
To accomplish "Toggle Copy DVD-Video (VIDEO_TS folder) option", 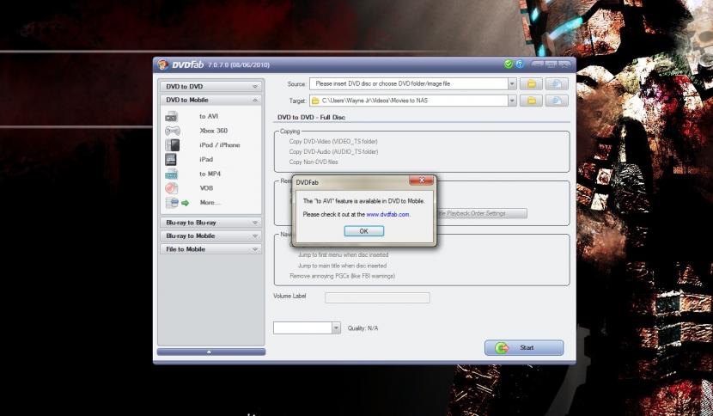I will click(333, 142).
